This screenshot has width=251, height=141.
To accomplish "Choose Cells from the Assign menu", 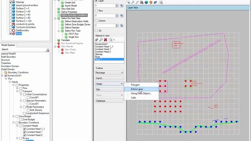I will [142, 98].
